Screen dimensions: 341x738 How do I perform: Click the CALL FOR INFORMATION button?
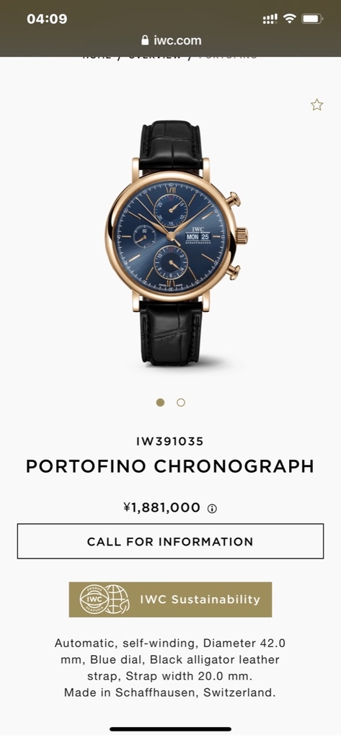[170, 541]
